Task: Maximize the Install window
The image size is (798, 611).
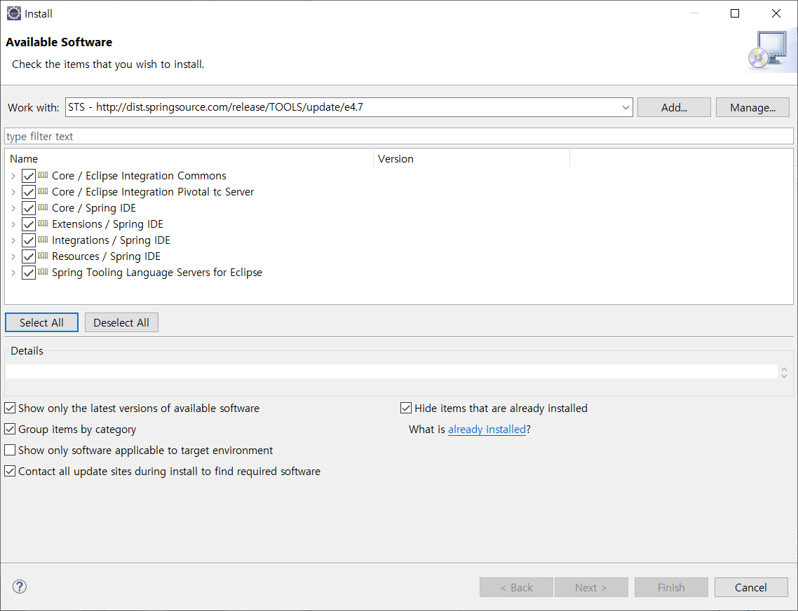Action: point(735,14)
